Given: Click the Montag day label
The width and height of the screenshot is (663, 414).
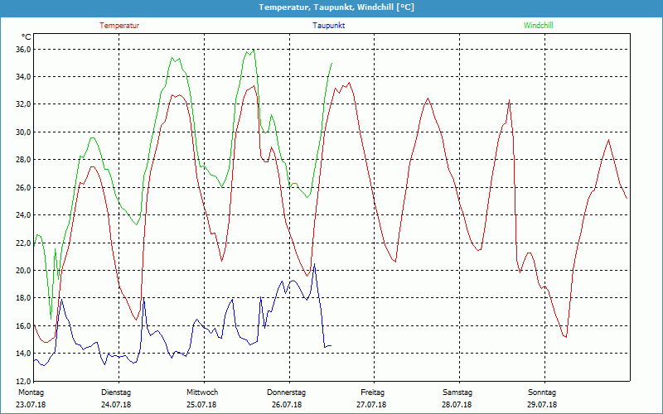Looking at the screenshot, I should (x=31, y=392).
